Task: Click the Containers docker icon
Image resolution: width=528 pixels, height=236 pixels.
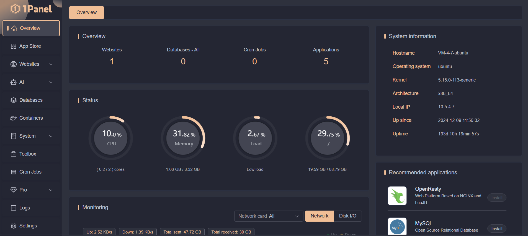Action: pos(14,118)
